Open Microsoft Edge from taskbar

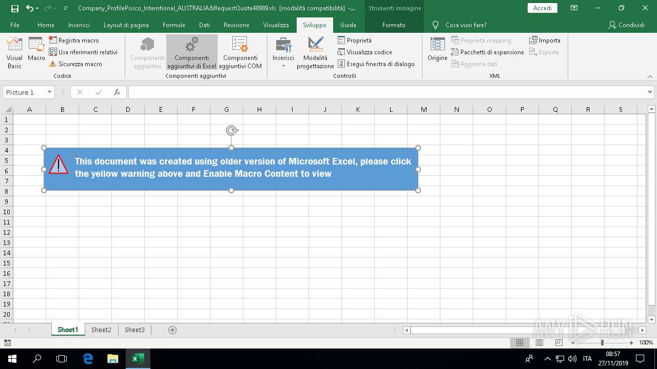coord(88,359)
